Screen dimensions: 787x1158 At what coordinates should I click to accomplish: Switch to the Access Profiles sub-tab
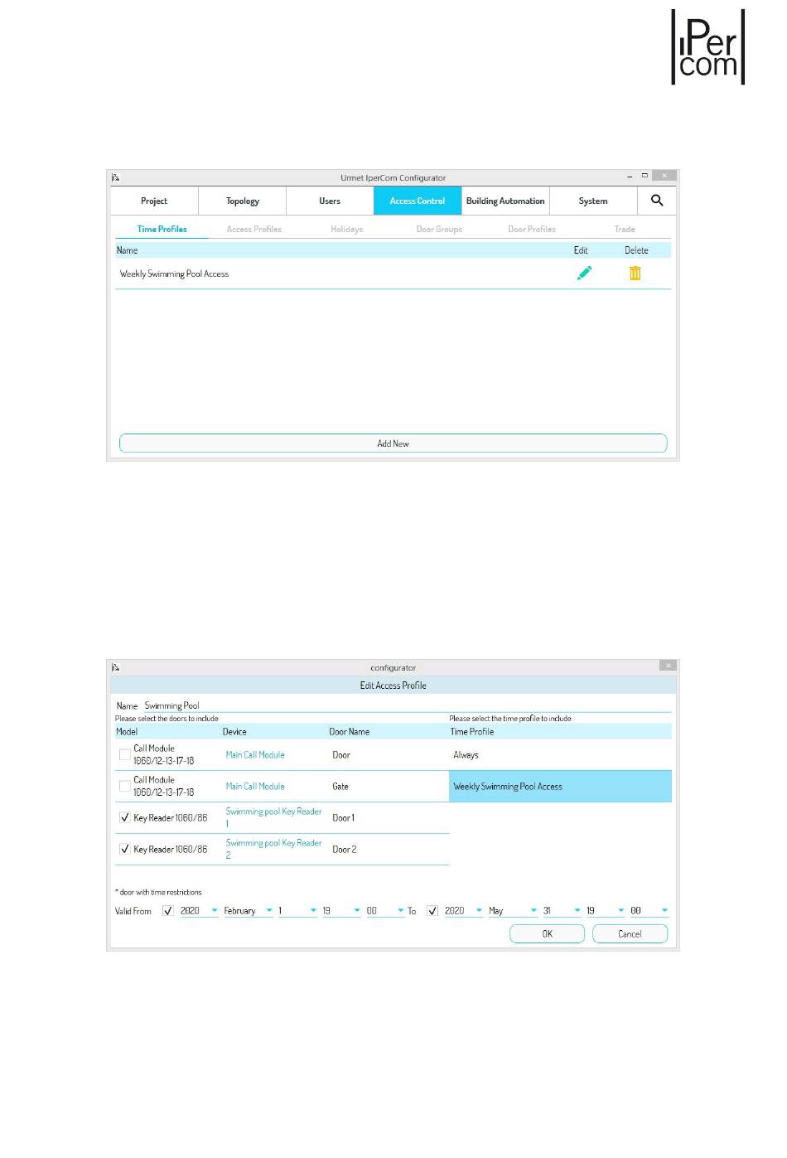tap(254, 229)
